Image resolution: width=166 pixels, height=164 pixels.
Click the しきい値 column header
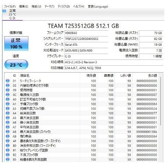[123, 76]
